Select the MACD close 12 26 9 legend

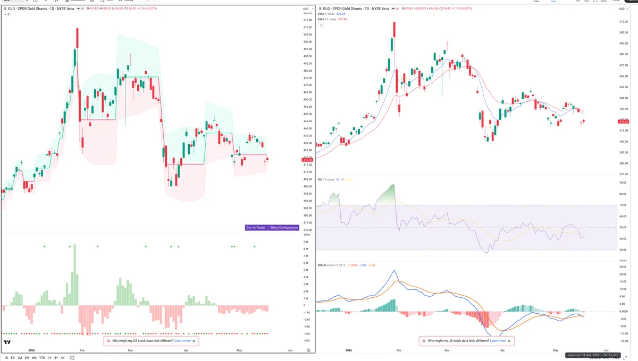(331, 264)
